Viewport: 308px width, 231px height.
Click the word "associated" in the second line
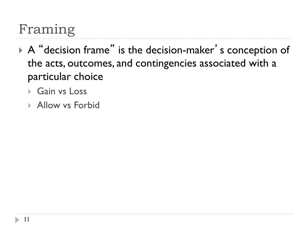click(x=222, y=63)
